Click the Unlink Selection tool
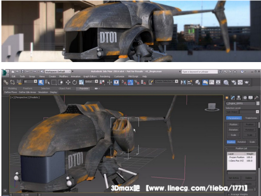The height and width of the screenshot is (196, 261). [x=13, y=82]
